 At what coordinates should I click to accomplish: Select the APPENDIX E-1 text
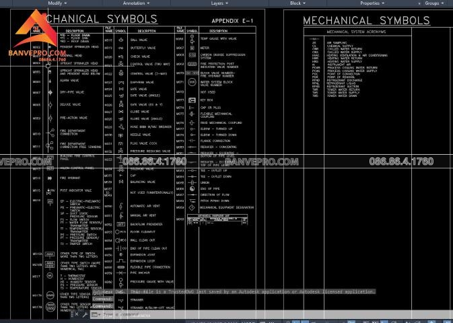click(x=232, y=21)
